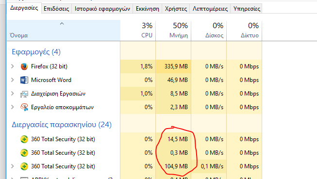The width and height of the screenshot is (317, 179).
Task: Click the third 360 Total Security icon
Action: point(24,166)
